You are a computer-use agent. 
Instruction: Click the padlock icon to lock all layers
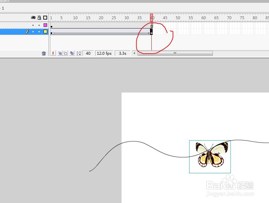click(39, 18)
